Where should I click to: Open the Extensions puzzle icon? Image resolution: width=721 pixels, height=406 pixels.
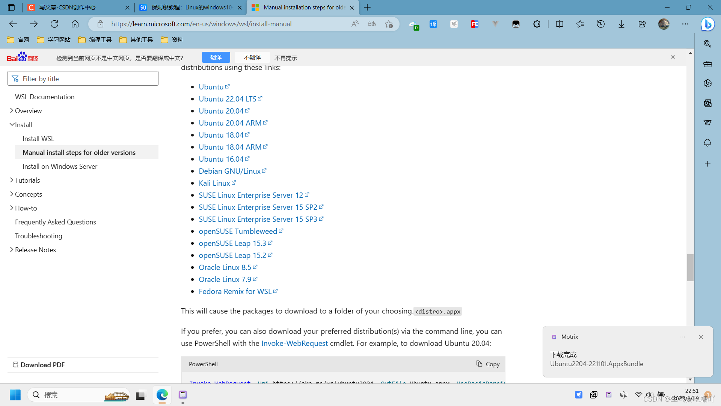click(537, 24)
